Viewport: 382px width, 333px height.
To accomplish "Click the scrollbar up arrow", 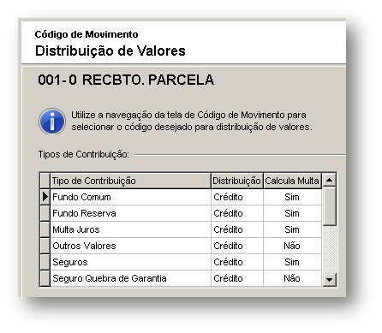I will [x=329, y=180].
